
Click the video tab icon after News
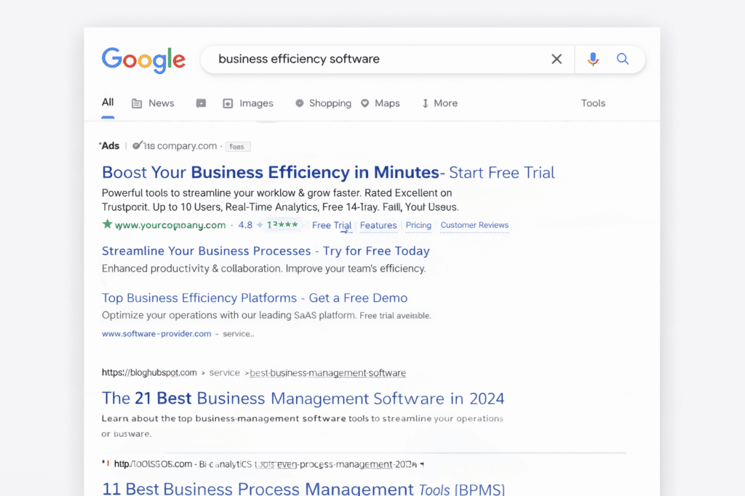click(201, 103)
